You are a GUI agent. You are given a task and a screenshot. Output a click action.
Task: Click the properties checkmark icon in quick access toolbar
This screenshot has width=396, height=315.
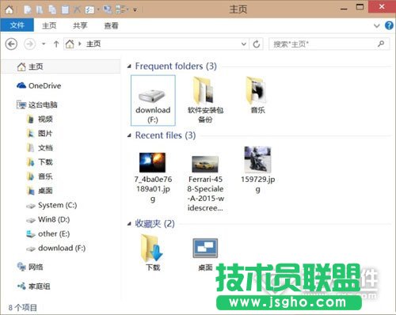pyautogui.click(x=89, y=10)
